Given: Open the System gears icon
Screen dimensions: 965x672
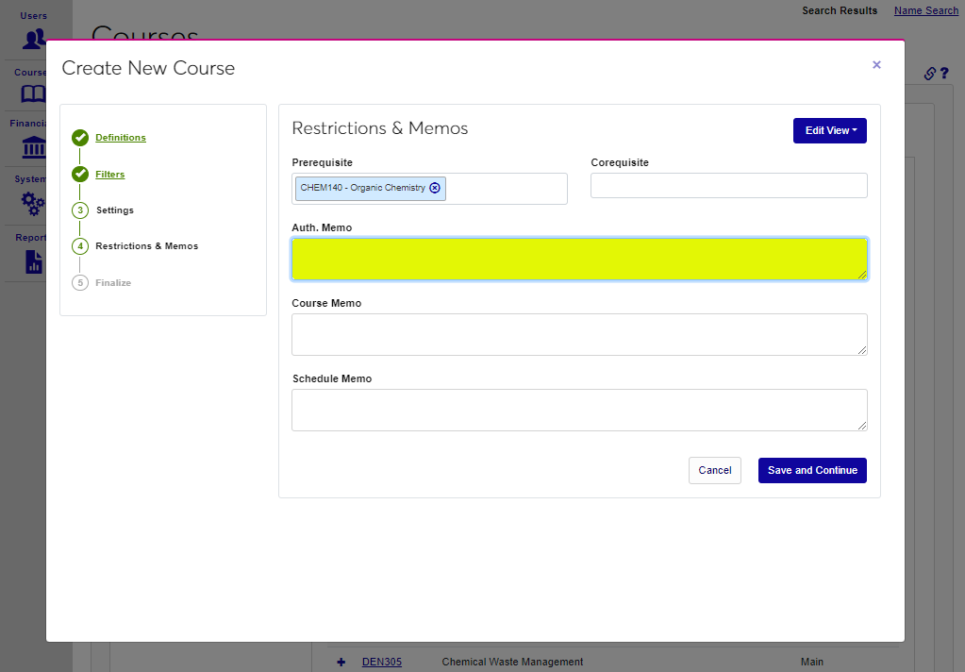Looking at the screenshot, I should (x=34, y=203).
